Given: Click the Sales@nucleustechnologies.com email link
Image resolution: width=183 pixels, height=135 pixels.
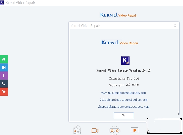Looking at the screenshot, I should click(x=124, y=100).
